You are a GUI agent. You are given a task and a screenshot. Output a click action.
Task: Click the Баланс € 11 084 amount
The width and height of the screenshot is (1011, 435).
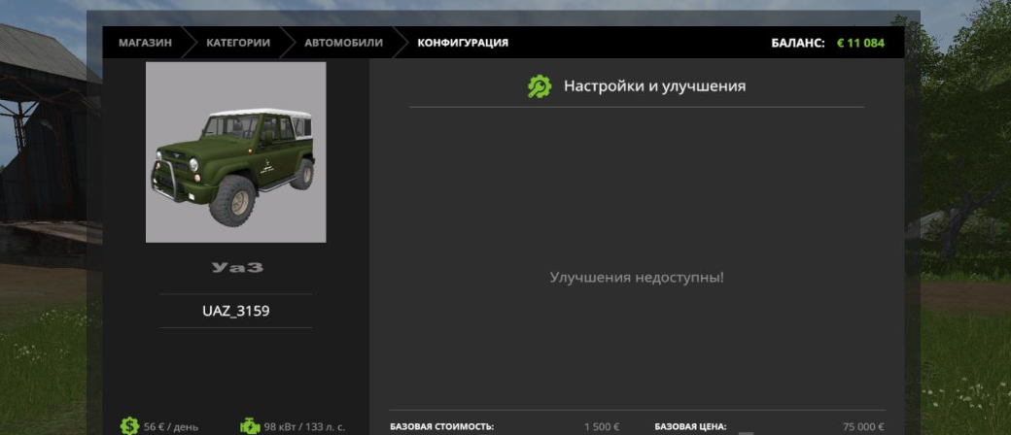860,43
